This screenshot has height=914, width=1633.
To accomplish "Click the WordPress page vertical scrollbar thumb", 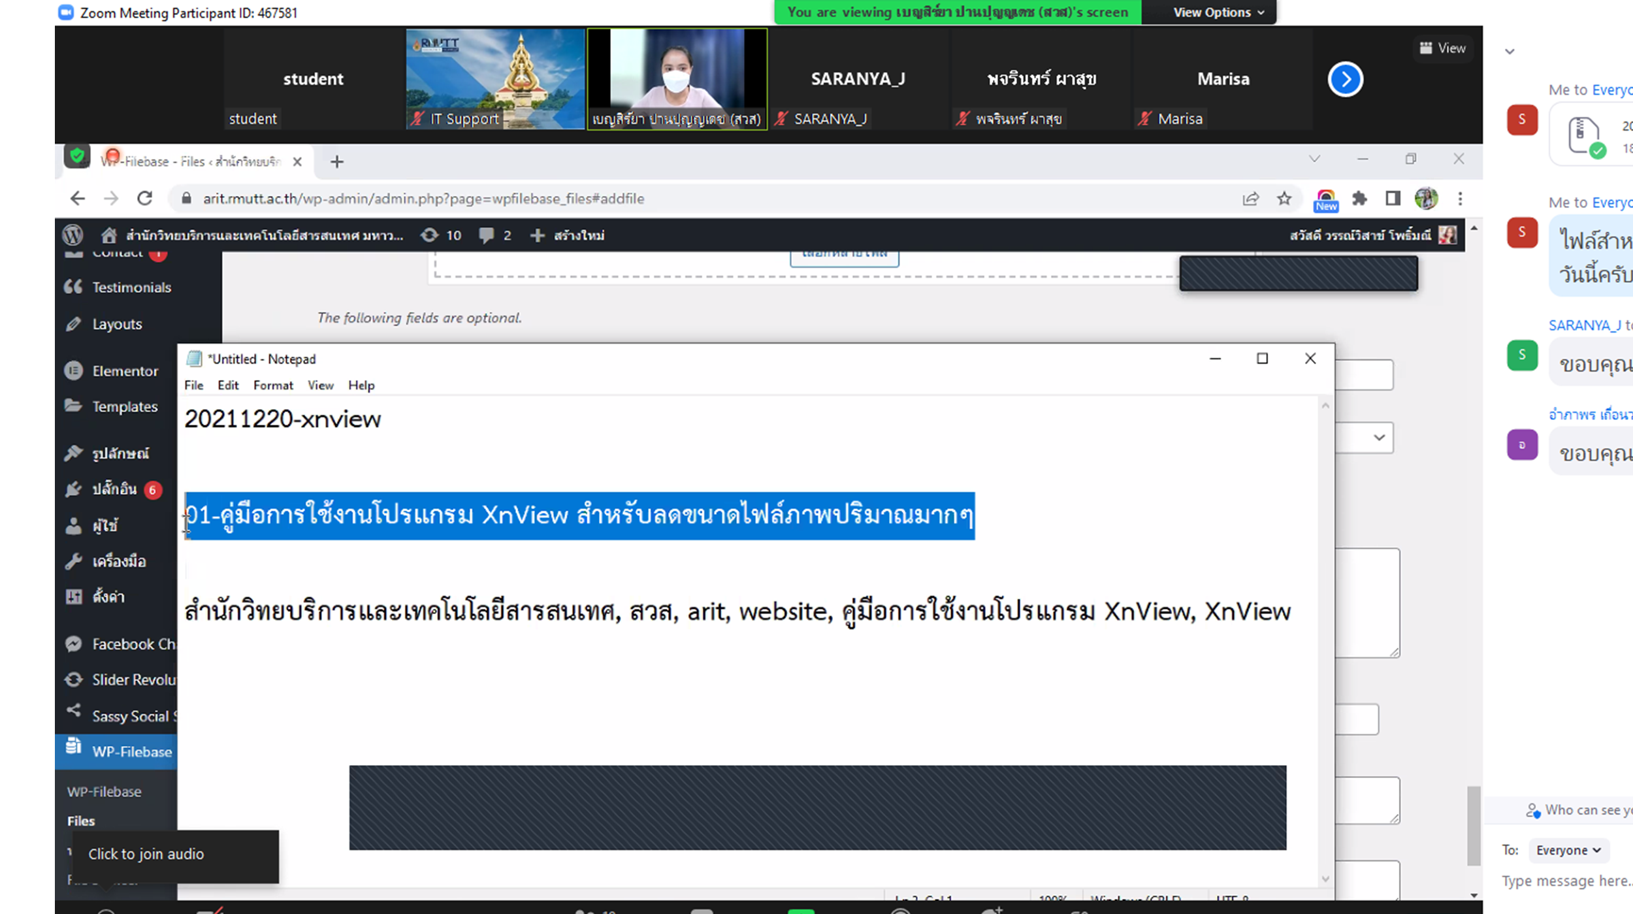I will pos(1474,826).
